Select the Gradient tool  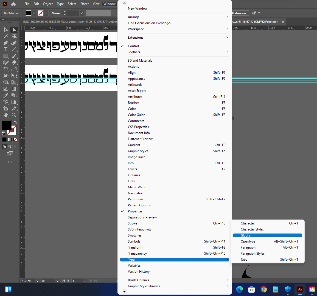pyautogui.click(x=14, y=89)
